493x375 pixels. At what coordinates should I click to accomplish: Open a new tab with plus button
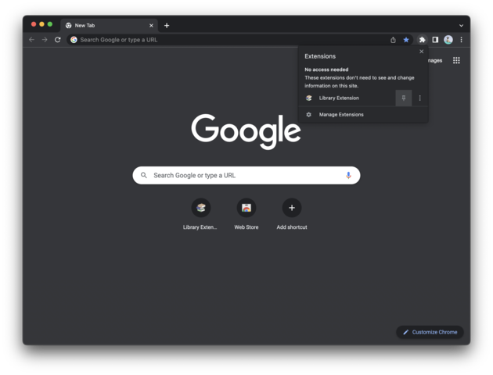[x=167, y=26]
